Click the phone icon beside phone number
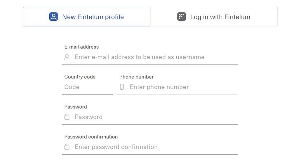 click(122, 87)
